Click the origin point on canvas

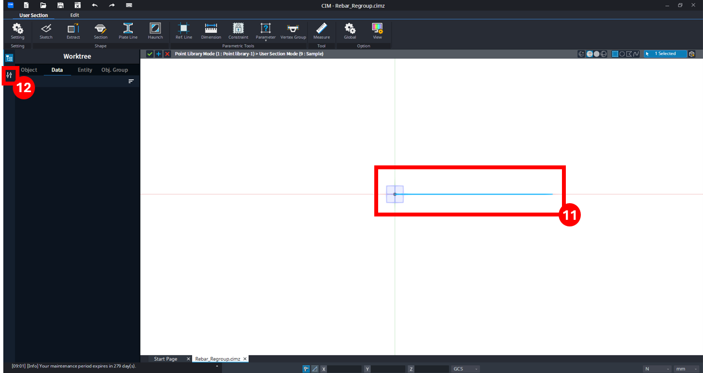click(395, 194)
